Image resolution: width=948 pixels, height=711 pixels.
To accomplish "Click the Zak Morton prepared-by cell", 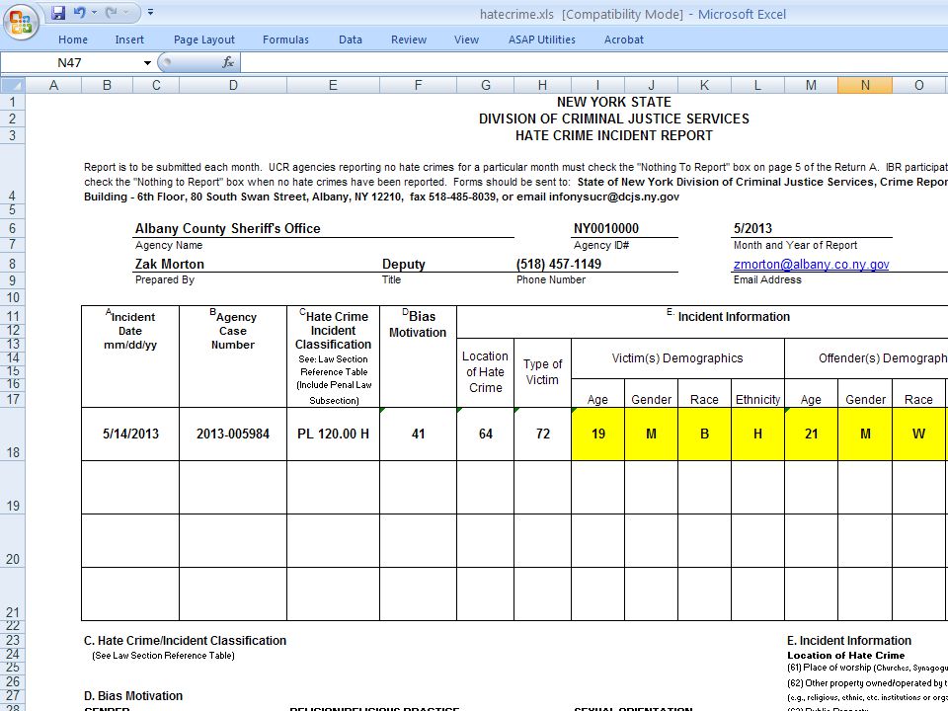I will (x=169, y=265).
